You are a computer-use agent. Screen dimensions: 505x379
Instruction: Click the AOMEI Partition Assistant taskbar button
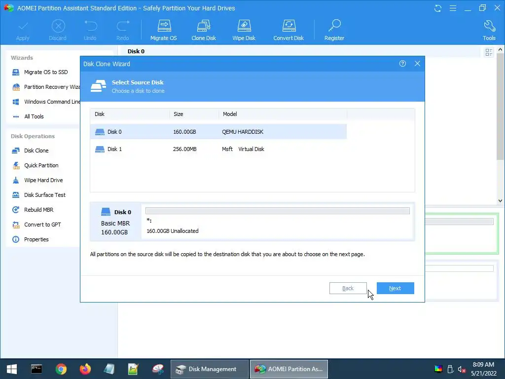coord(289,369)
